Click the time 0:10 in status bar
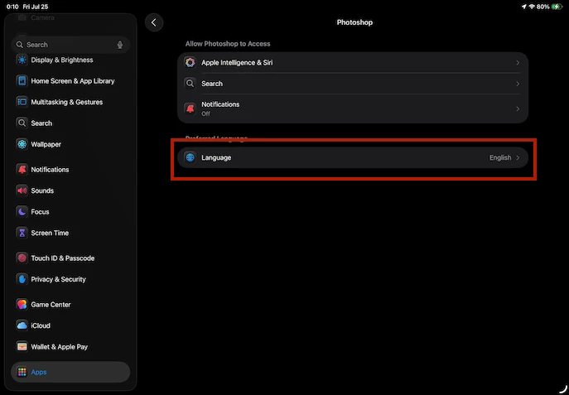The width and height of the screenshot is (569, 395). pos(12,7)
